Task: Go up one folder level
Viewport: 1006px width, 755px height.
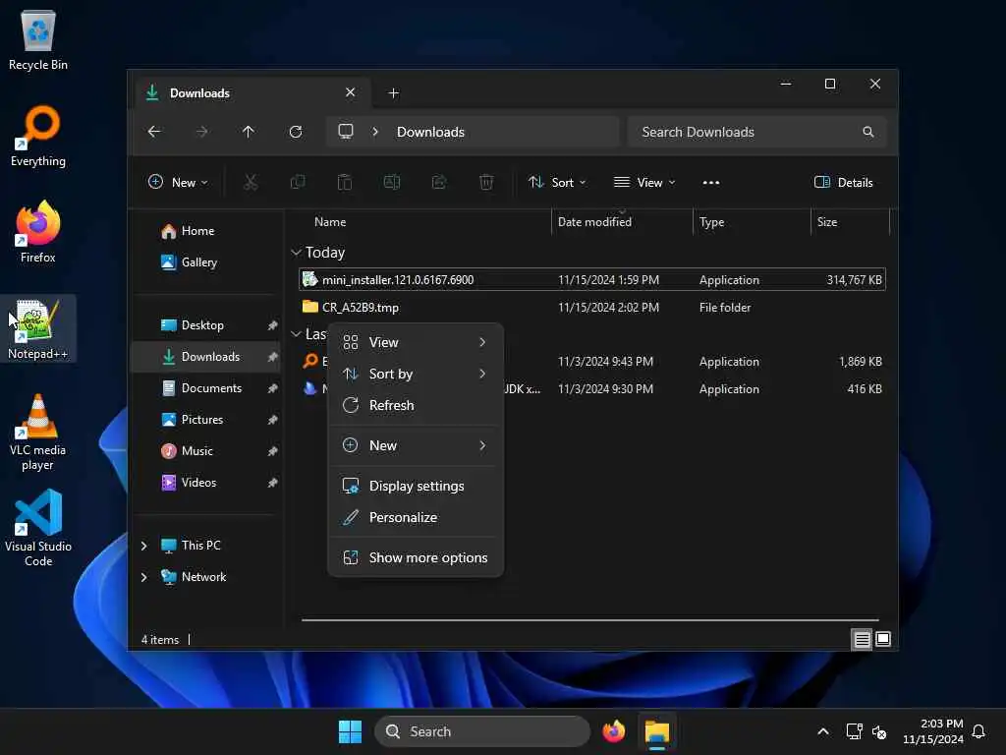Action: coord(249,132)
